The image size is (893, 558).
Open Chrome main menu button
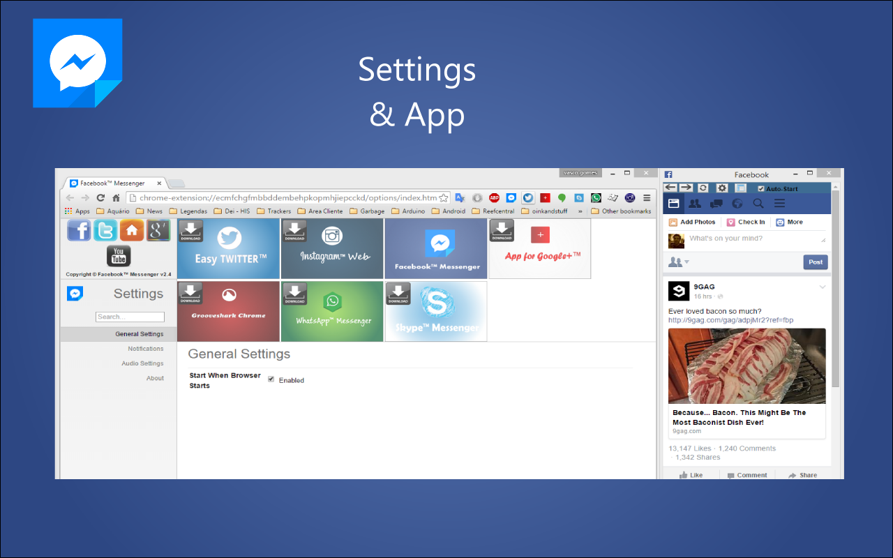click(647, 198)
